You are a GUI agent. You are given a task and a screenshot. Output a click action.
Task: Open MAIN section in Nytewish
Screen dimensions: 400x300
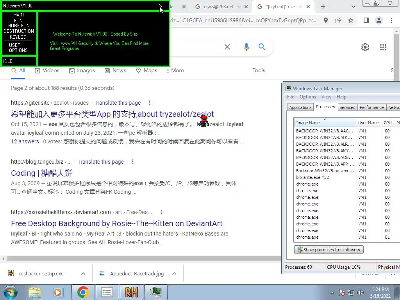[18, 15]
